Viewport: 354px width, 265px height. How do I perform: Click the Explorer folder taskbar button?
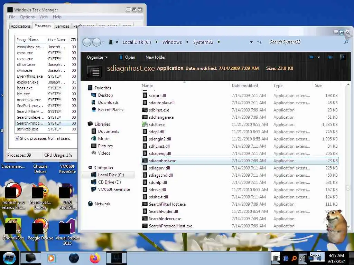pyautogui.click(x=31, y=258)
